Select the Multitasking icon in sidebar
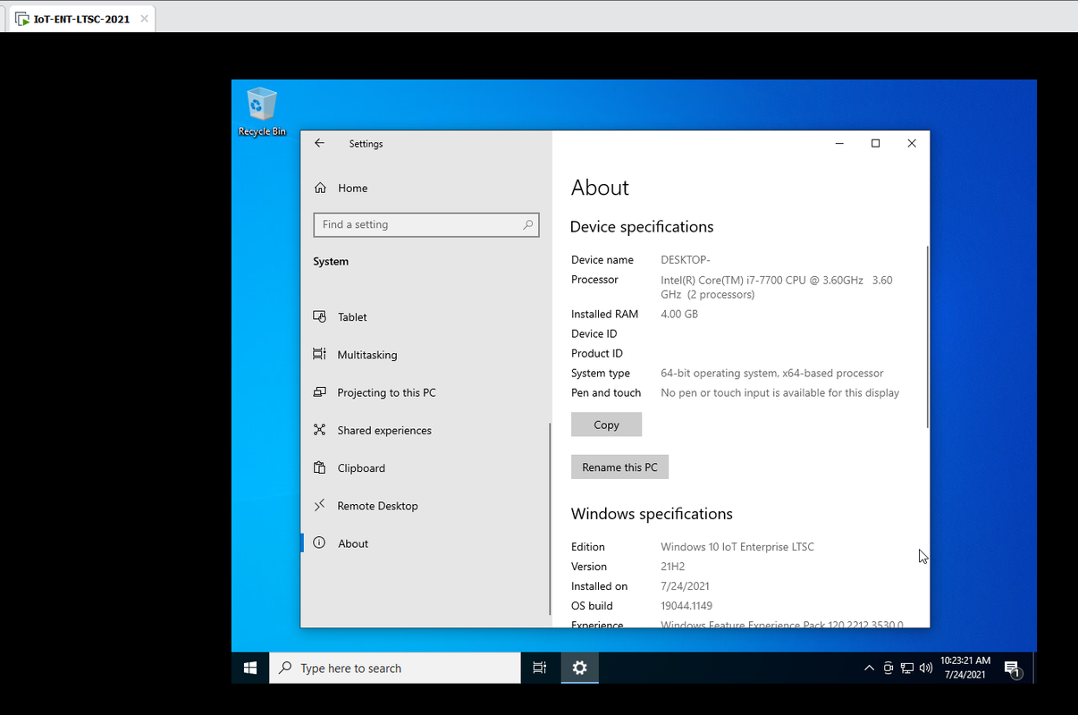The width and height of the screenshot is (1078, 715). click(x=319, y=355)
